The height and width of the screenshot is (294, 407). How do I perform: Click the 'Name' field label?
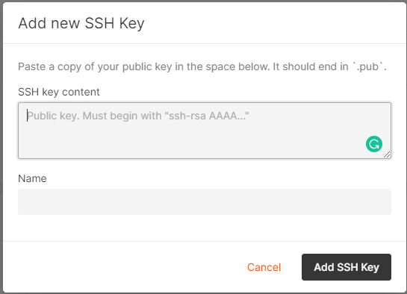coord(32,178)
